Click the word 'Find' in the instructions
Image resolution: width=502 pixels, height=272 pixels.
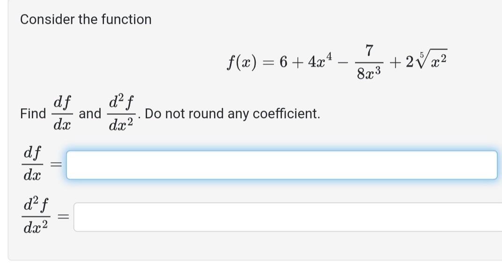pyautogui.click(x=33, y=113)
